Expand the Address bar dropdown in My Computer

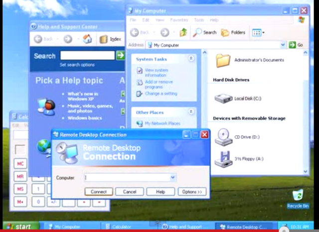point(283,45)
